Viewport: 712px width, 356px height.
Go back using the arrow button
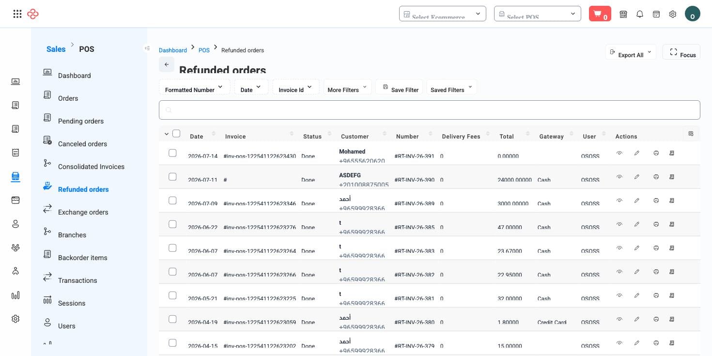click(x=167, y=64)
